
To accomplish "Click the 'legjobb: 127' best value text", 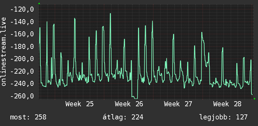I will point(224,117).
